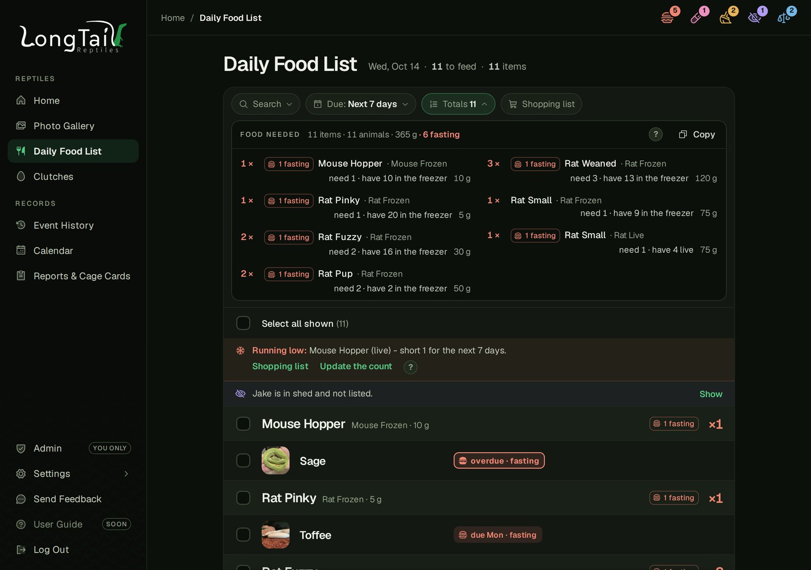Image resolution: width=811 pixels, height=570 pixels.
Task: Click the Mouse Hopper totals entry name
Action: (350, 164)
